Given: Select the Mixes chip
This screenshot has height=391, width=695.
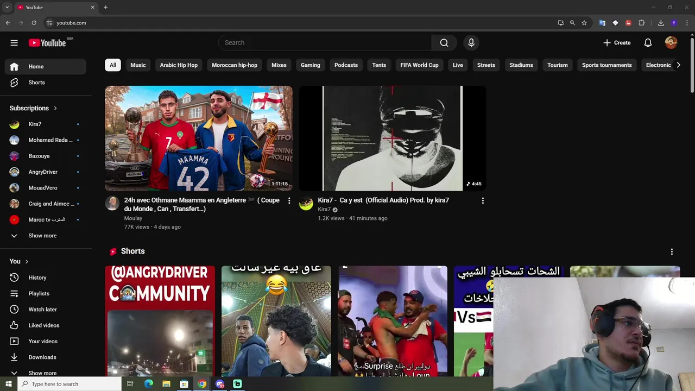Looking at the screenshot, I should coord(279,65).
